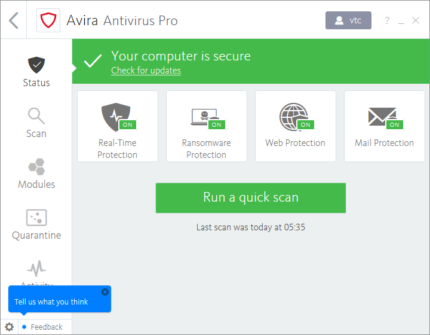Click the 'Last scan was today' text
Screen dimensions: 430x335
pyautogui.click(x=251, y=227)
